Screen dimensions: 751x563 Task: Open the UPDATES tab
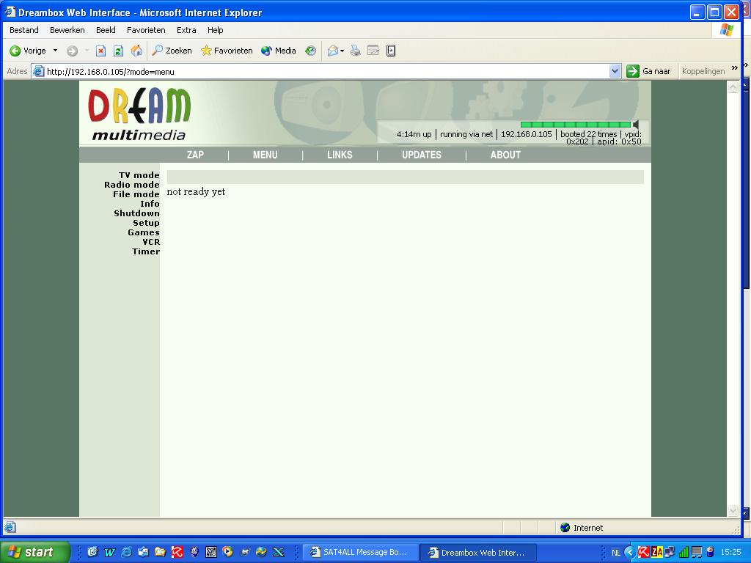click(x=422, y=155)
